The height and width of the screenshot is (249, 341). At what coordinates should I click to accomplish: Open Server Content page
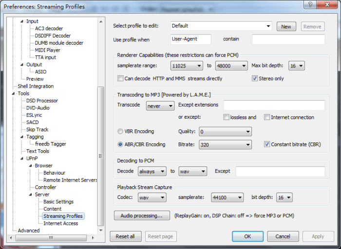point(53,209)
